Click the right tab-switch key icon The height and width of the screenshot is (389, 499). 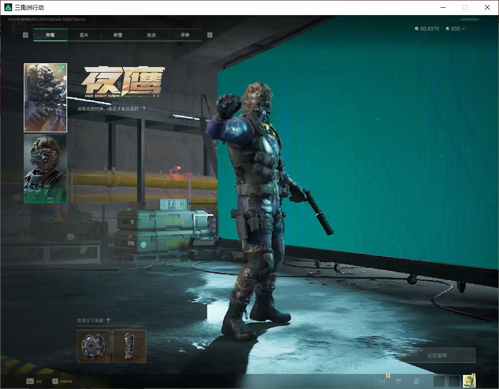pos(210,35)
